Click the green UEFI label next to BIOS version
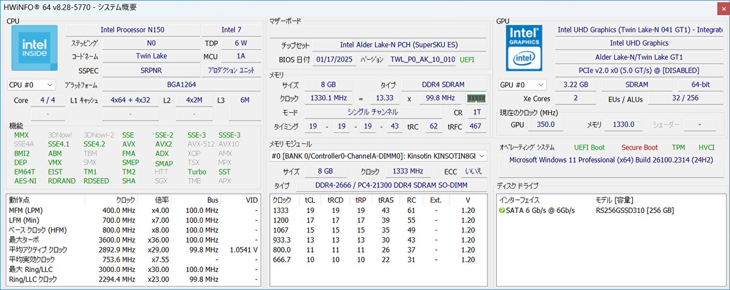Viewport: 730px width, 290px height. tap(467, 60)
